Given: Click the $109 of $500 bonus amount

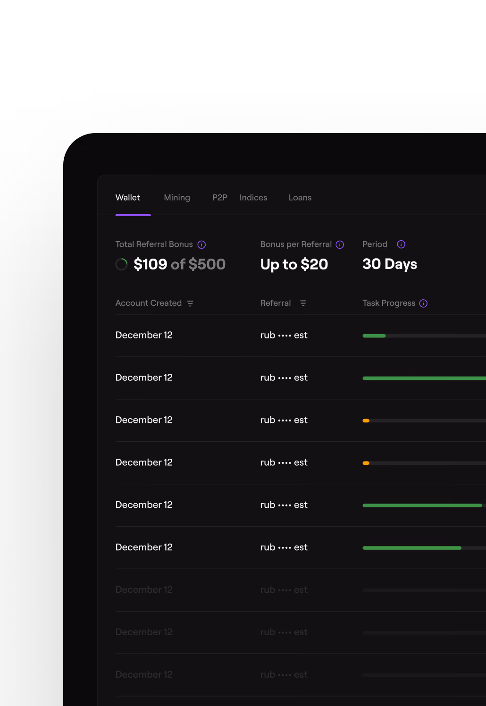Looking at the screenshot, I should (179, 264).
